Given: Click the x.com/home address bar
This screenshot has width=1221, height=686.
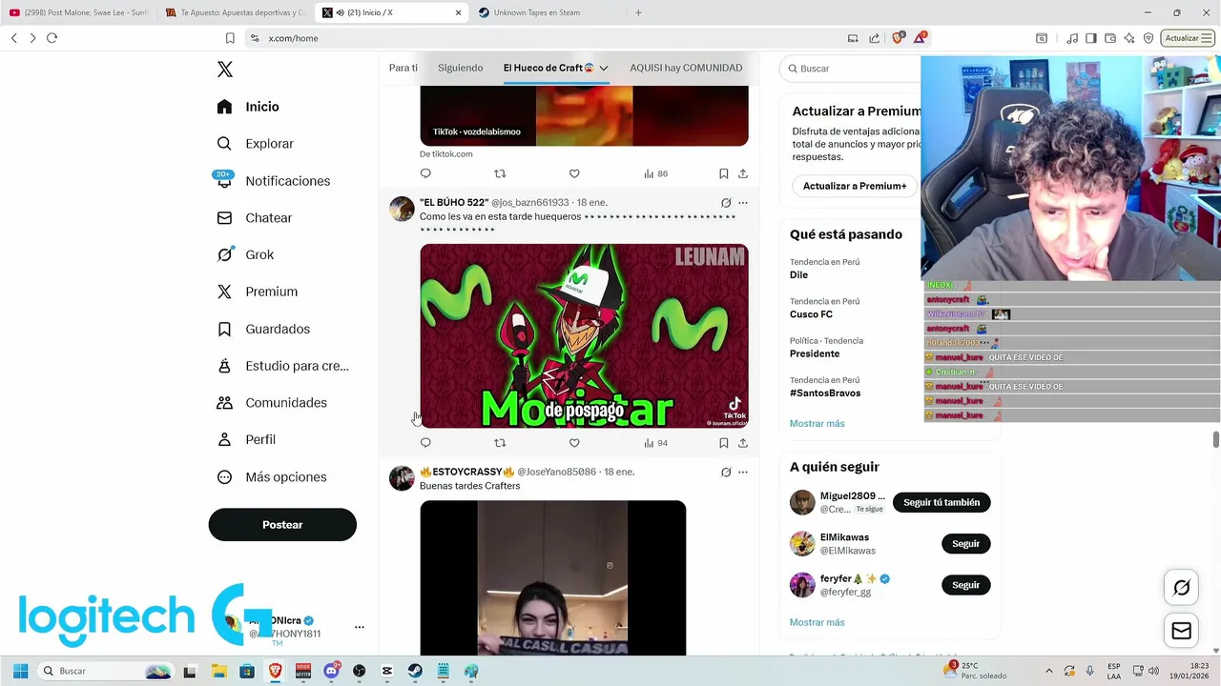Looking at the screenshot, I should click(544, 38).
